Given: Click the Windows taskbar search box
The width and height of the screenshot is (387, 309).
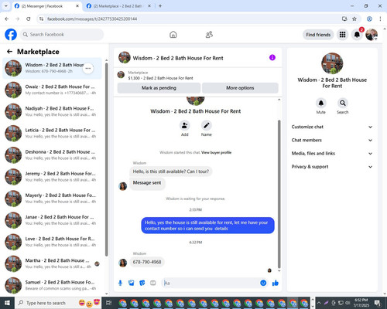Looking at the screenshot, I should click(x=58, y=303).
